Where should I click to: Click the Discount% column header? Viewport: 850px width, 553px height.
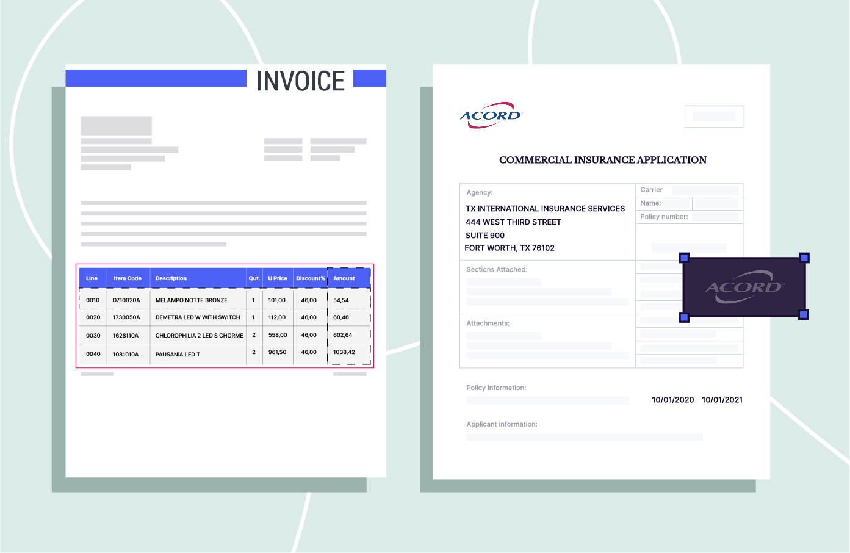coord(310,278)
